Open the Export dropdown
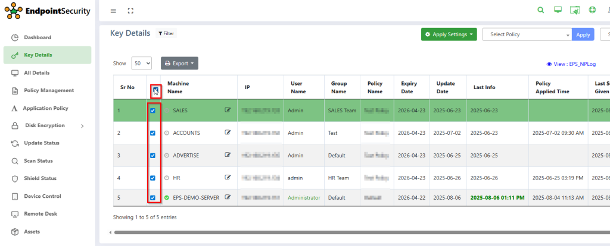 tap(179, 63)
